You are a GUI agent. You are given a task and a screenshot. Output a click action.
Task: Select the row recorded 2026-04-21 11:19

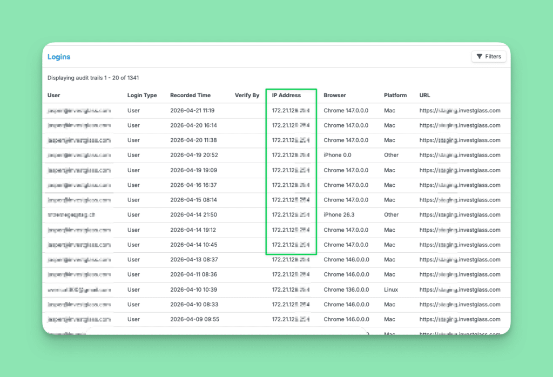276,111
